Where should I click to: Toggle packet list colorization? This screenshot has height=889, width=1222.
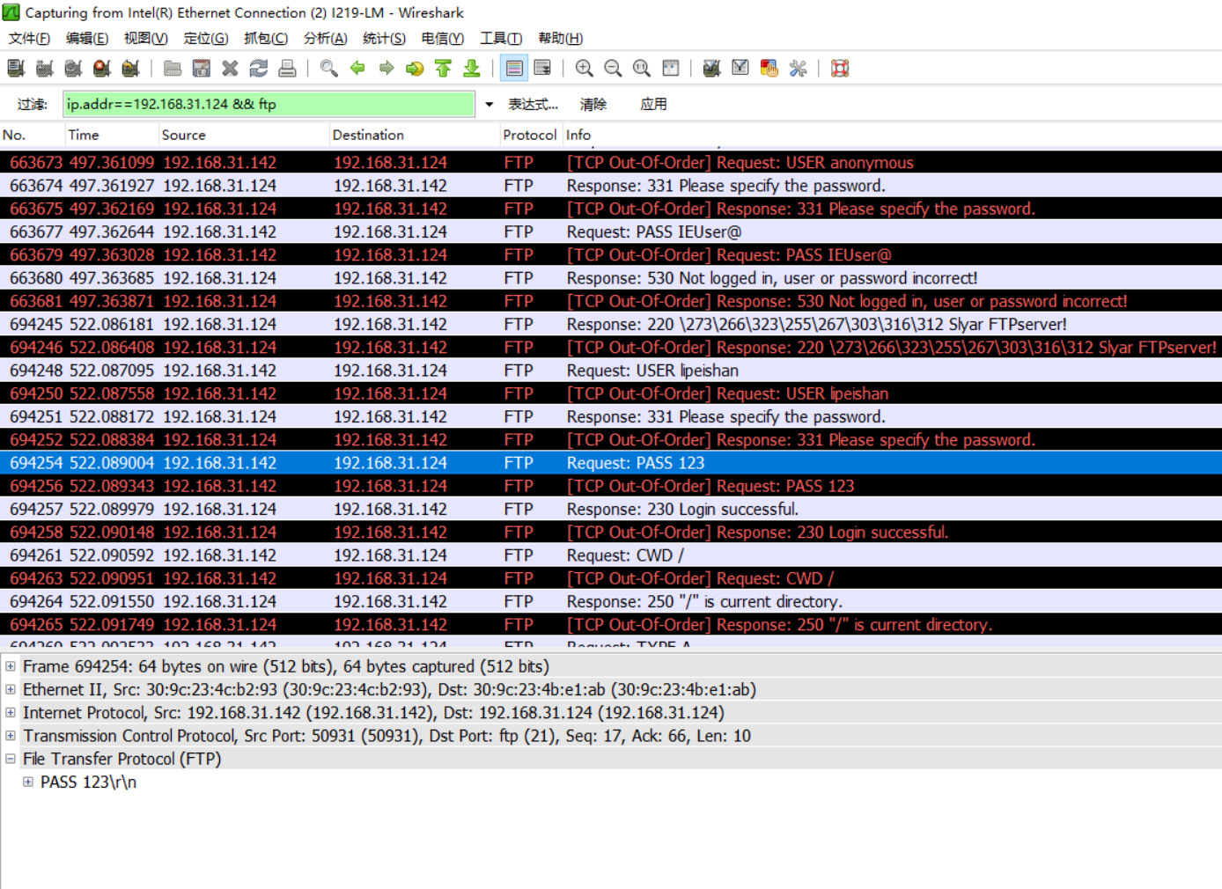[x=514, y=69]
